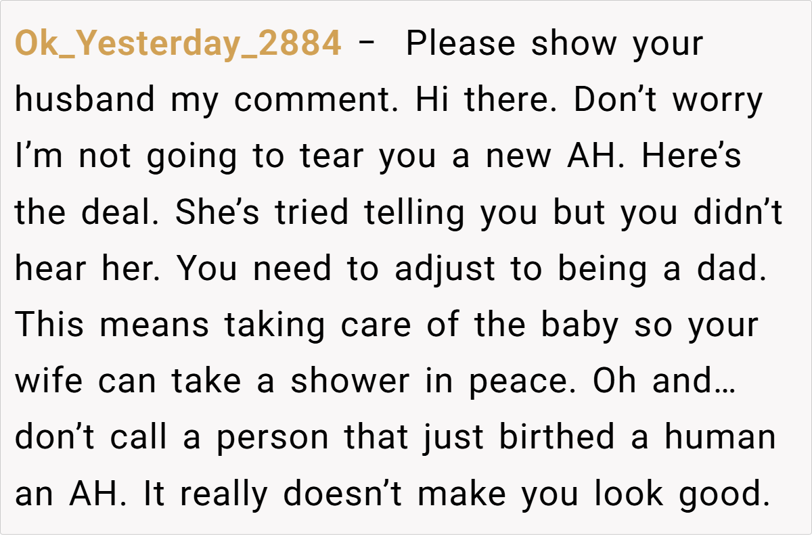Click the word "baby" in the comment
This screenshot has width=812, height=535.
point(580,325)
